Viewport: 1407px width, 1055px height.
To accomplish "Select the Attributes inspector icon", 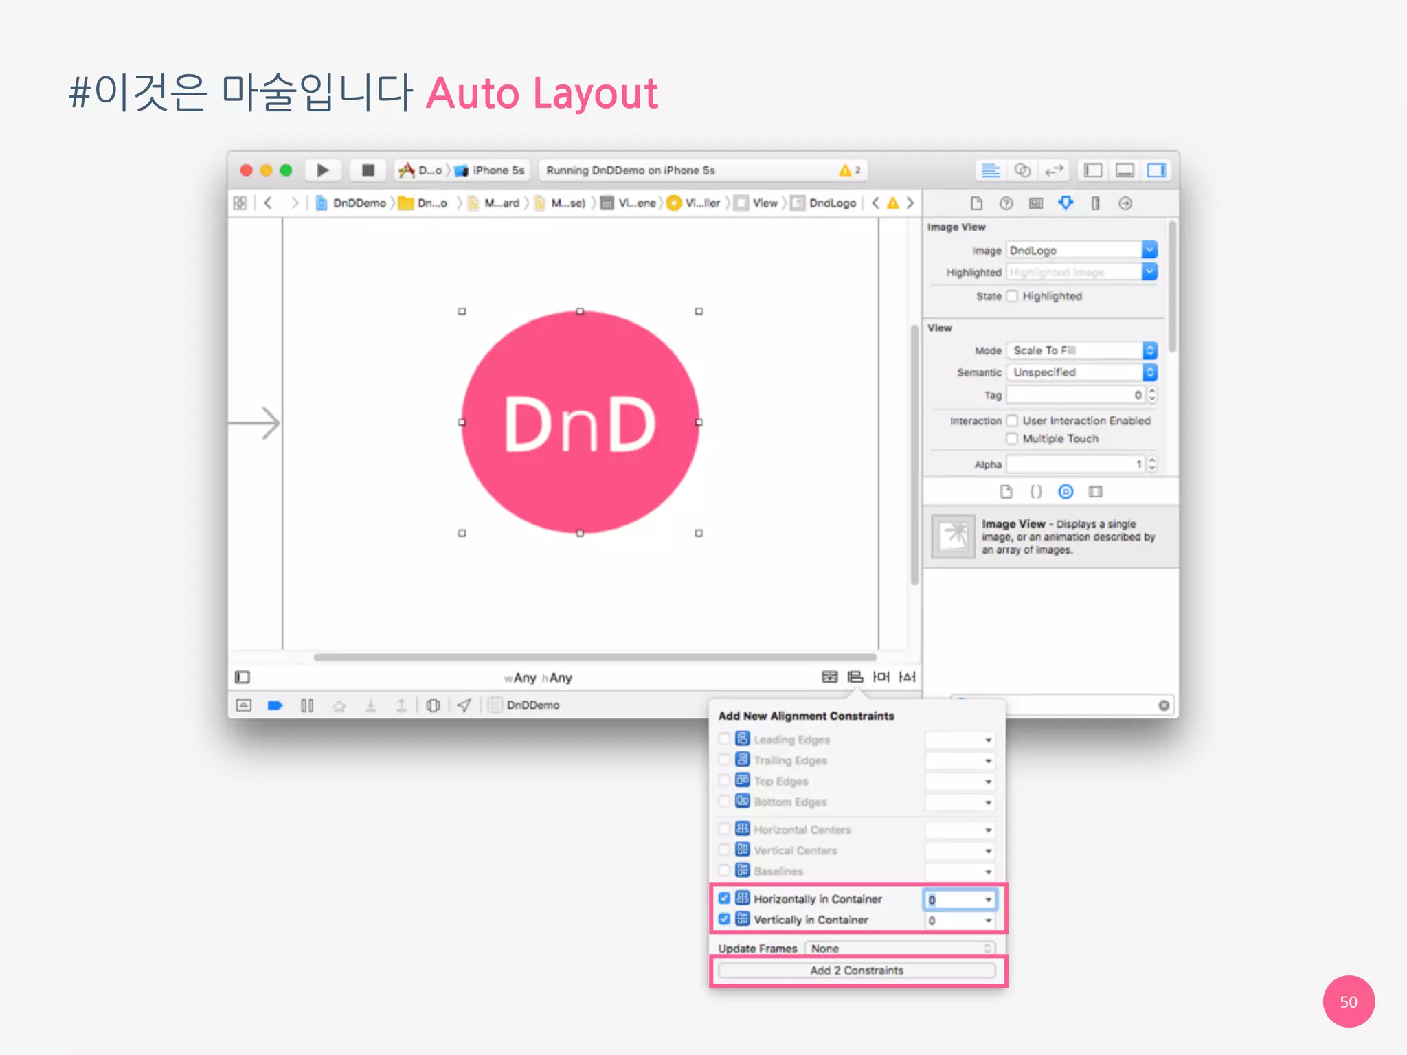I will click(x=1066, y=203).
